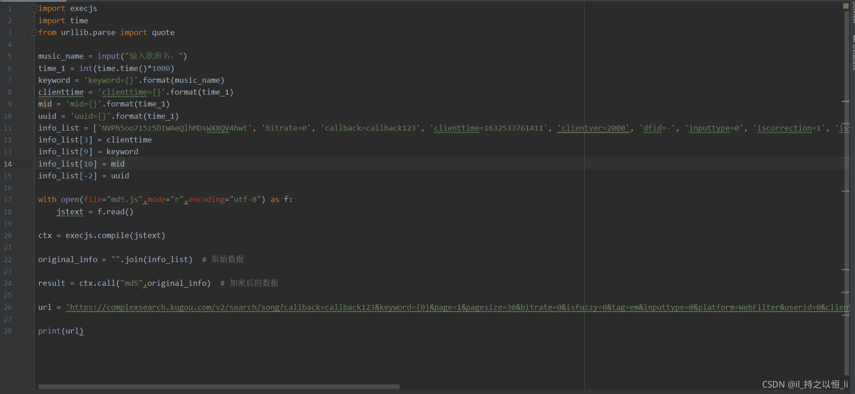
Task: Click 'time_1' assignment on line 6
Action: coord(52,68)
